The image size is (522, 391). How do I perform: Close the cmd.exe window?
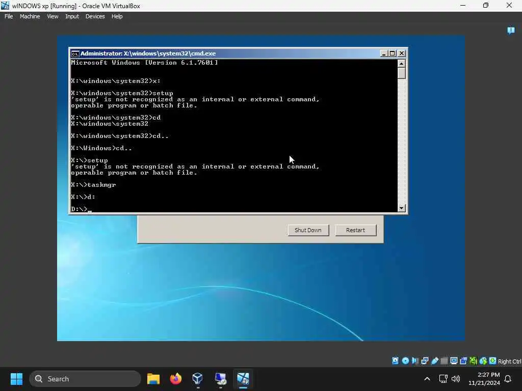pos(402,53)
